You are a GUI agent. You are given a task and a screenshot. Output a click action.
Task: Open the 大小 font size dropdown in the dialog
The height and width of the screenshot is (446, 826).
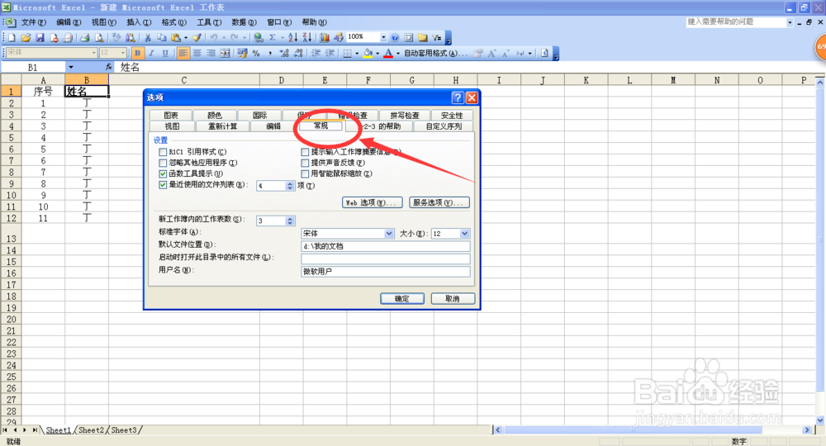pyautogui.click(x=464, y=233)
